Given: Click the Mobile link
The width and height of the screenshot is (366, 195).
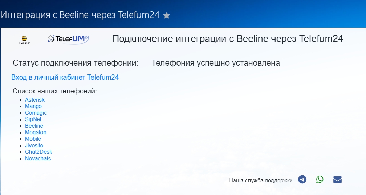Looking at the screenshot, I should click(33, 139).
